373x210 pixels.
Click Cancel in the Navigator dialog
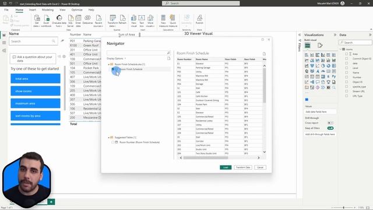[261, 167]
